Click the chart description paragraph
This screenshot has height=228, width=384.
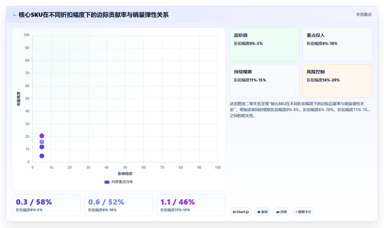click(300, 110)
